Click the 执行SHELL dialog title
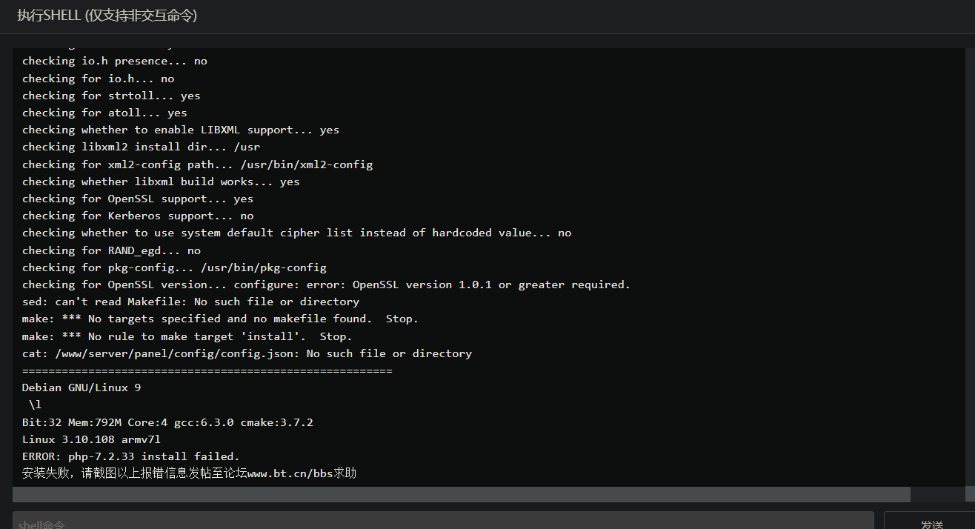This screenshot has width=975, height=529. pyautogui.click(x=107, y=16)
